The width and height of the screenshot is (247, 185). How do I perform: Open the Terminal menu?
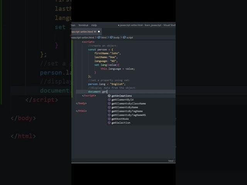pyautogui.click(x=83, y=25)
